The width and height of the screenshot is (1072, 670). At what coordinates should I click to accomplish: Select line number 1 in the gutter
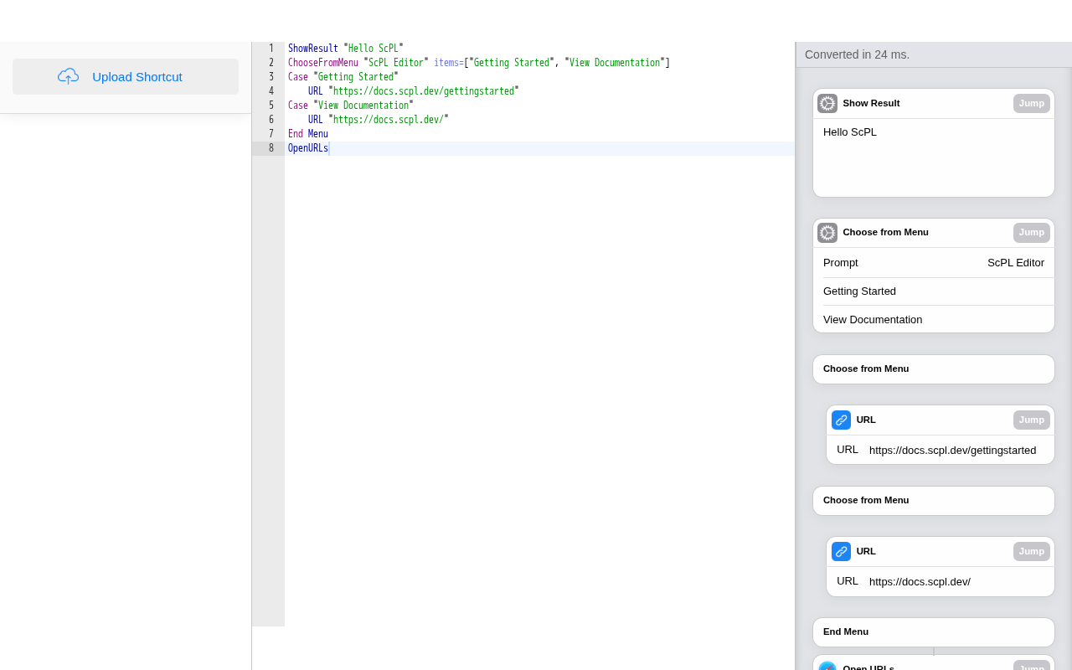271,49
